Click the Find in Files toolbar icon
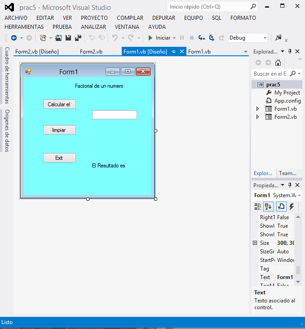The width and height of the screenshot is (305, 329). click(x=278, y=37)
